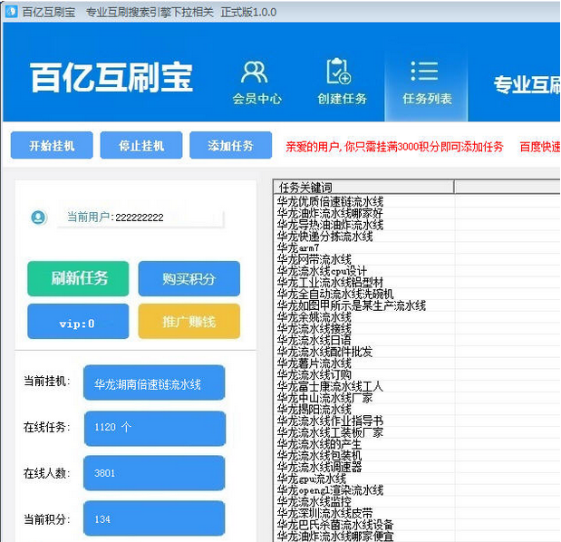The image size is (561, 542).
Task: Click the 当前积分 value 134
Action: coord(154,518)
